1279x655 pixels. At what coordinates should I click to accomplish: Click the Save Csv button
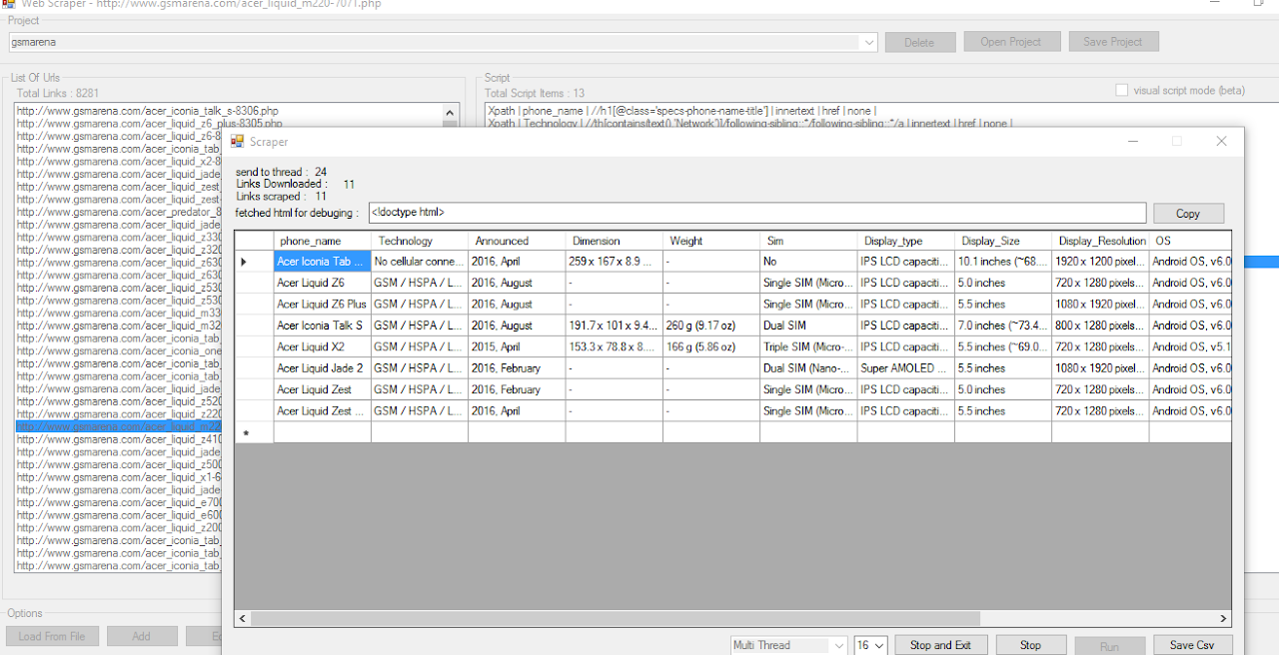pyautogui.click(x=1193, y=645)
